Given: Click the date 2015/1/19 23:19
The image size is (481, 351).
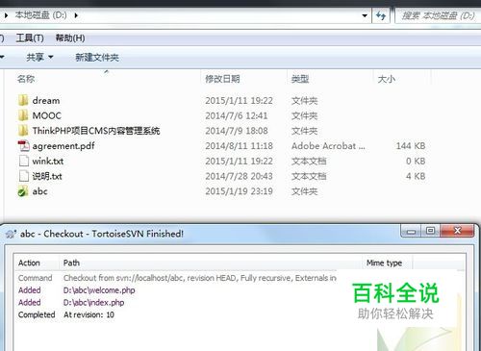Looking at the screenshot, I should click(x=239, y=191).
